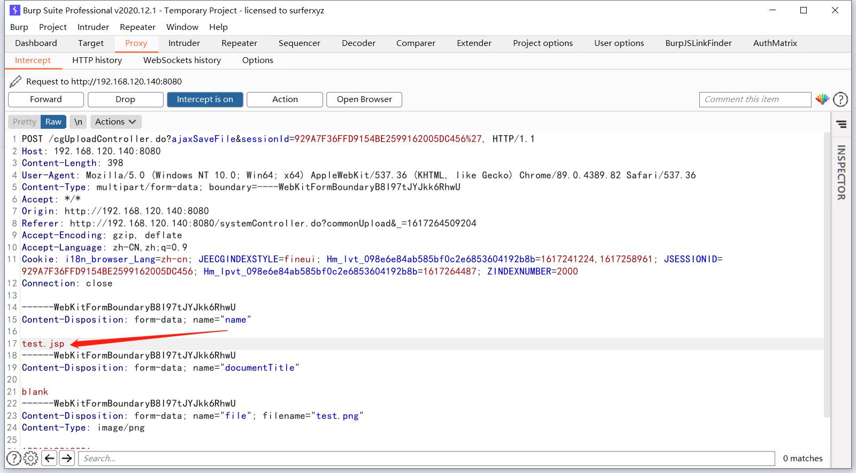Open the Intruder menu in menu bar
The height and width of the screenshot is (473, 856).
click(x=93, y=27)
